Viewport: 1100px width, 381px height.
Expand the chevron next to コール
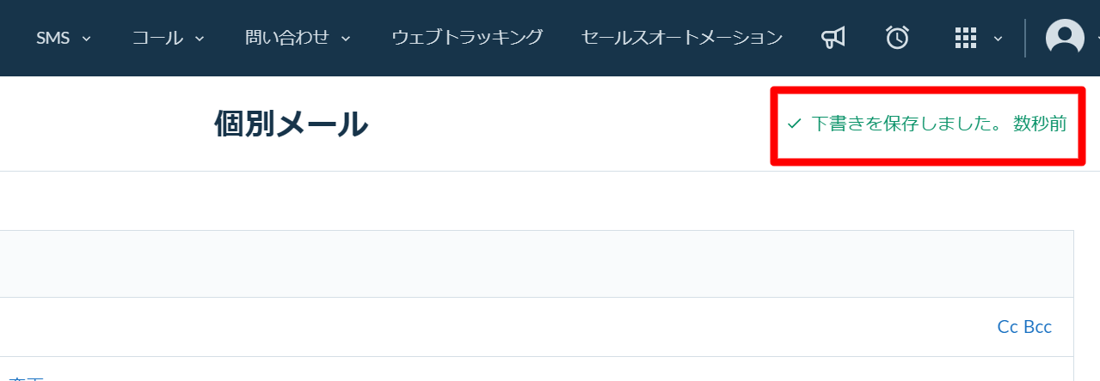tap(200, 39)
